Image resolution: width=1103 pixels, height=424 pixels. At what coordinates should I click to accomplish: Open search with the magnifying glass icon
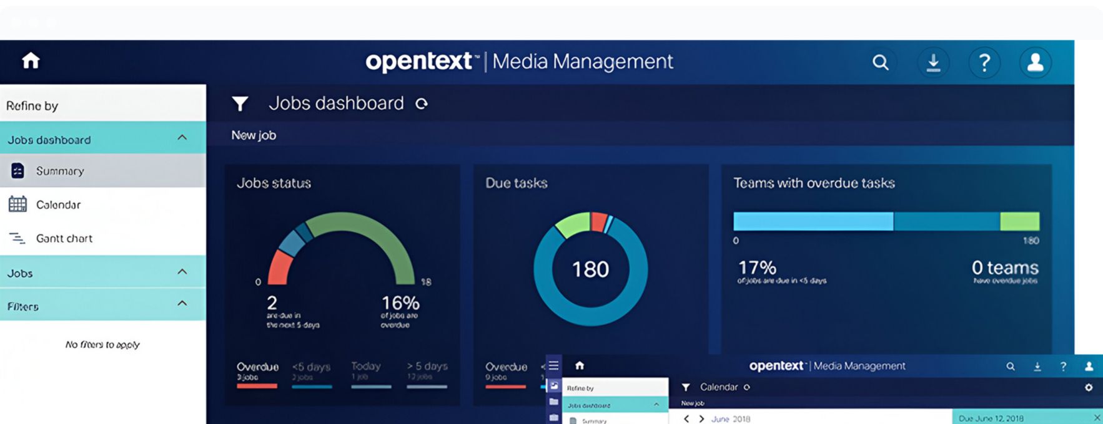point(880,62)
